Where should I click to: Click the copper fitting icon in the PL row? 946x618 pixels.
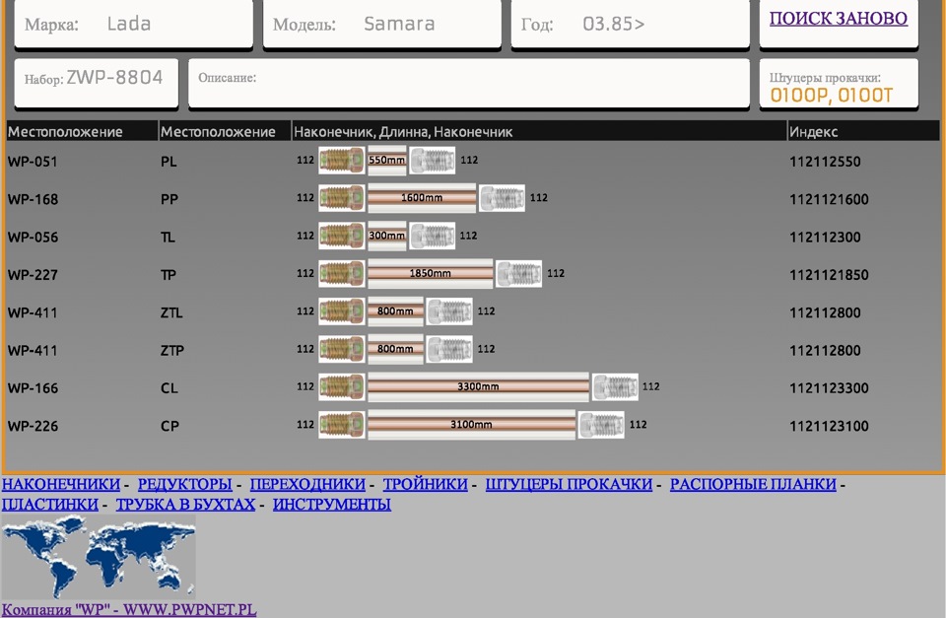tap(342, 161)
